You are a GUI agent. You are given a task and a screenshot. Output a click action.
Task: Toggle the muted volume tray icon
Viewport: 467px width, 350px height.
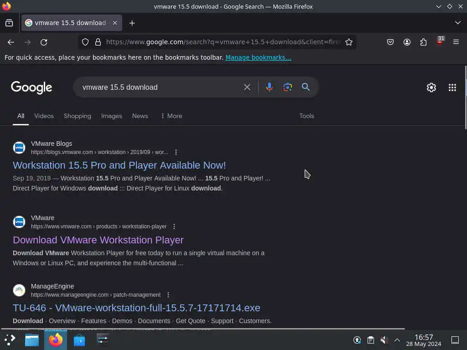point(384,340)
